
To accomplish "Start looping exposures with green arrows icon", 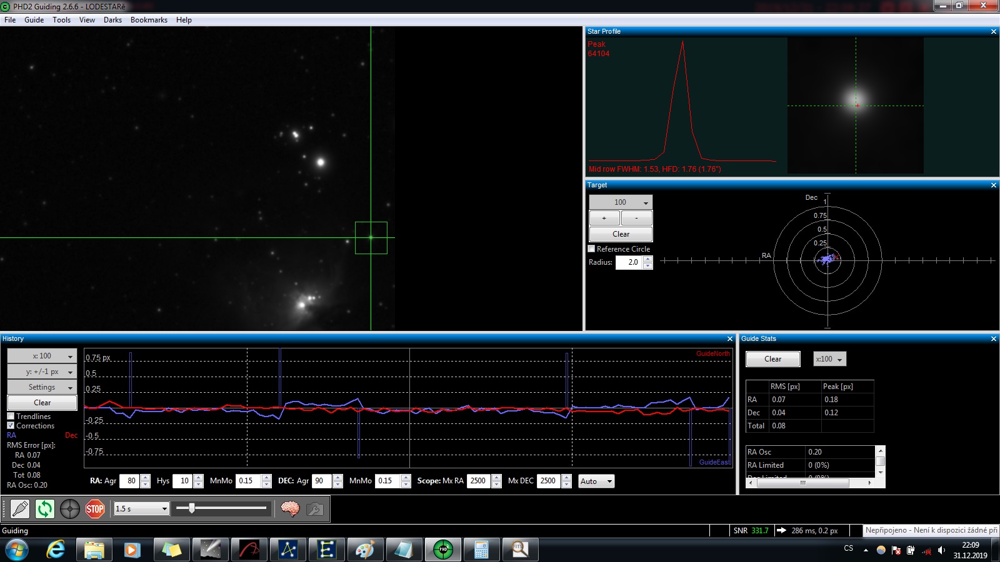I will [45, 509].
